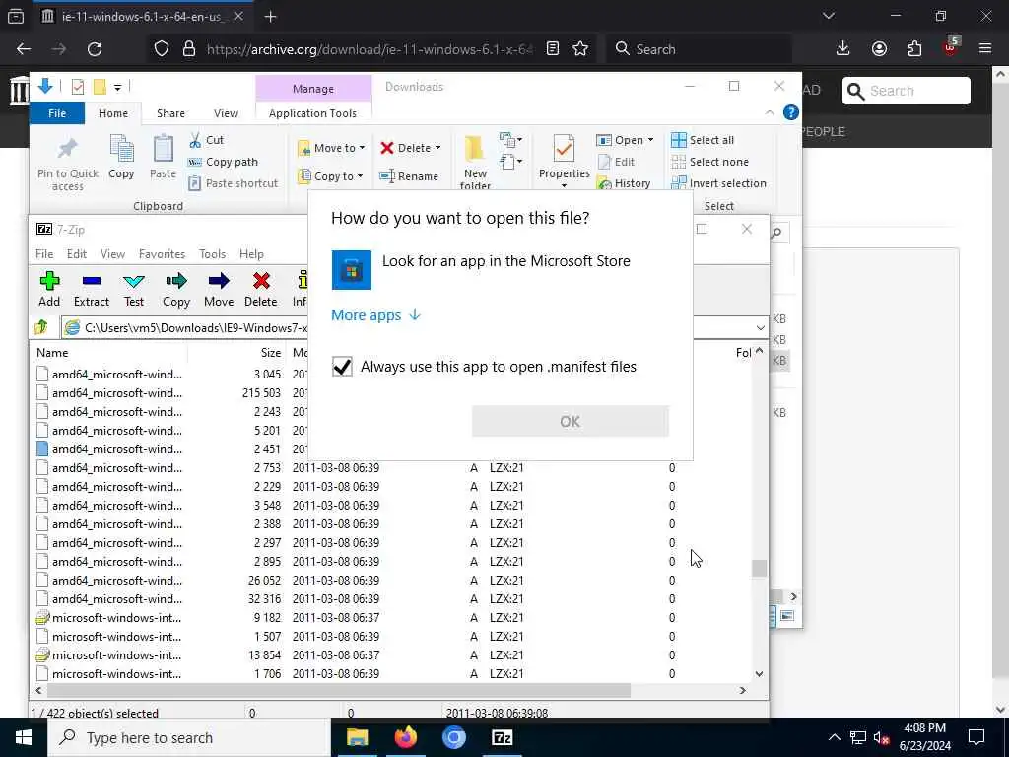Screen dimensions: 1009x757
Task: Switch to the View ribbon tab
Action: 226,113
